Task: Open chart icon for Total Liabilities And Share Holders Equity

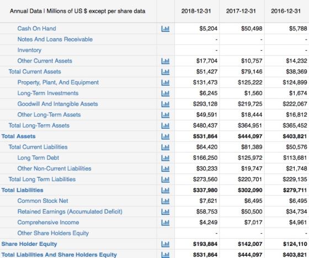Action: click(165, 255)
